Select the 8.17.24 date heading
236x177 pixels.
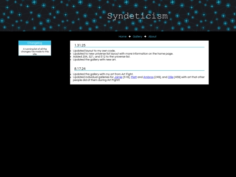(80, 69)
